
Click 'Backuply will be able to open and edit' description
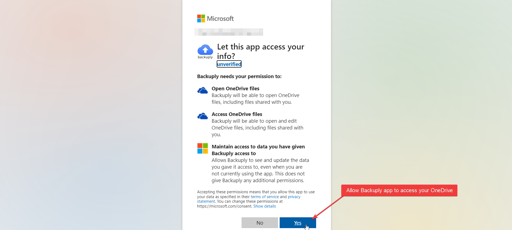pos(257,128)
